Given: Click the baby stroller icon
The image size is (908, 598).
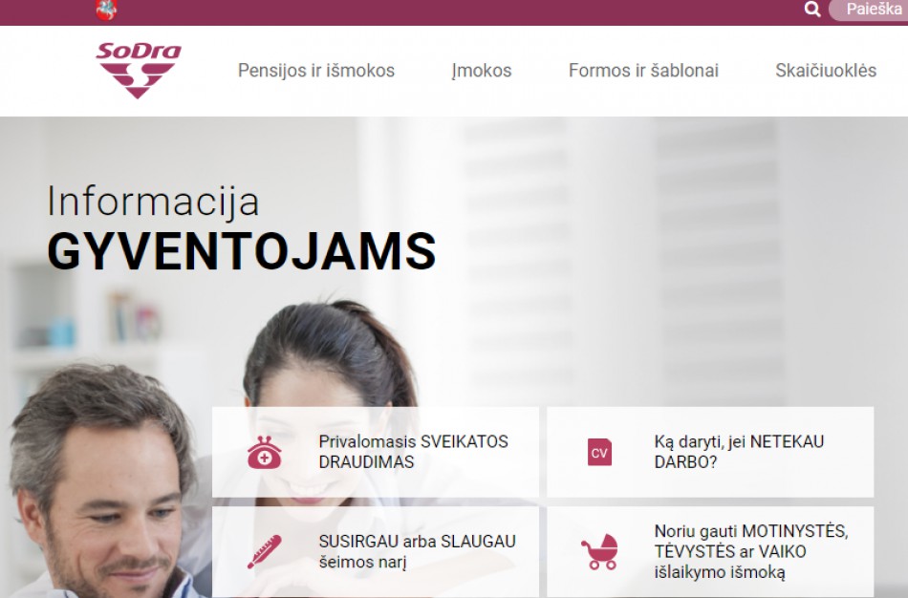Looking at the screenshot, I should 599,552.
